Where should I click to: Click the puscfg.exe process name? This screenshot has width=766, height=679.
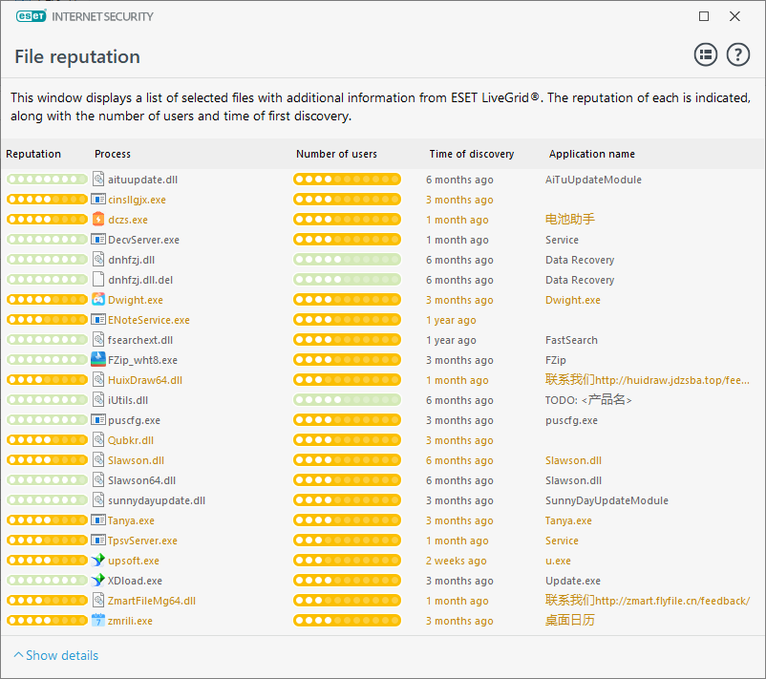point(134,420)
